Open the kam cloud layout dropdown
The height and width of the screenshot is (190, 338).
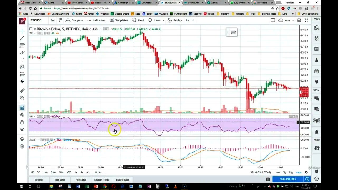pyautogui.click(x=292, y=20)
